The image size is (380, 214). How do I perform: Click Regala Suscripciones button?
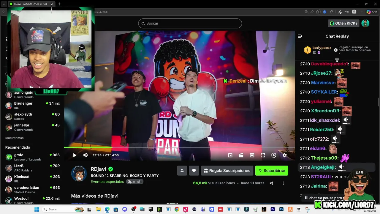(x=227, y=171)
